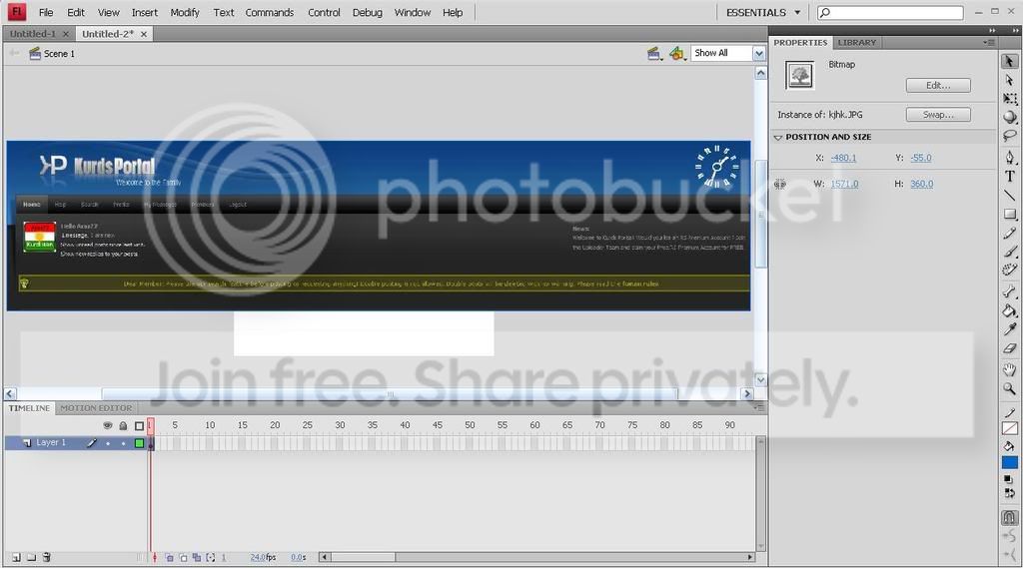1023x568 pixels.
Task: Select the Pencil tool
Action: 1009,233
